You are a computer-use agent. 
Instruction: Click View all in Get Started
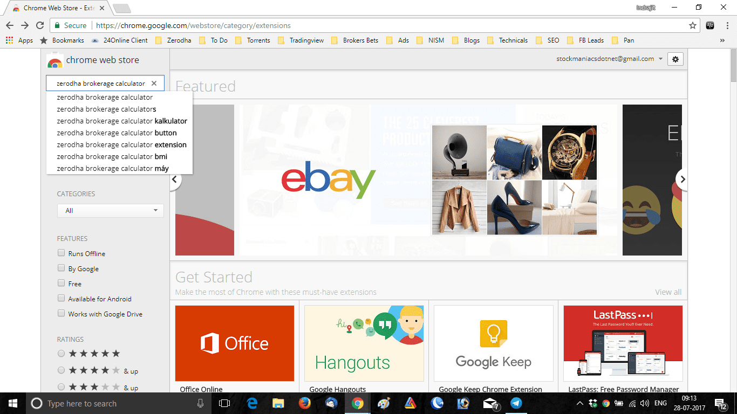point(668,292)
